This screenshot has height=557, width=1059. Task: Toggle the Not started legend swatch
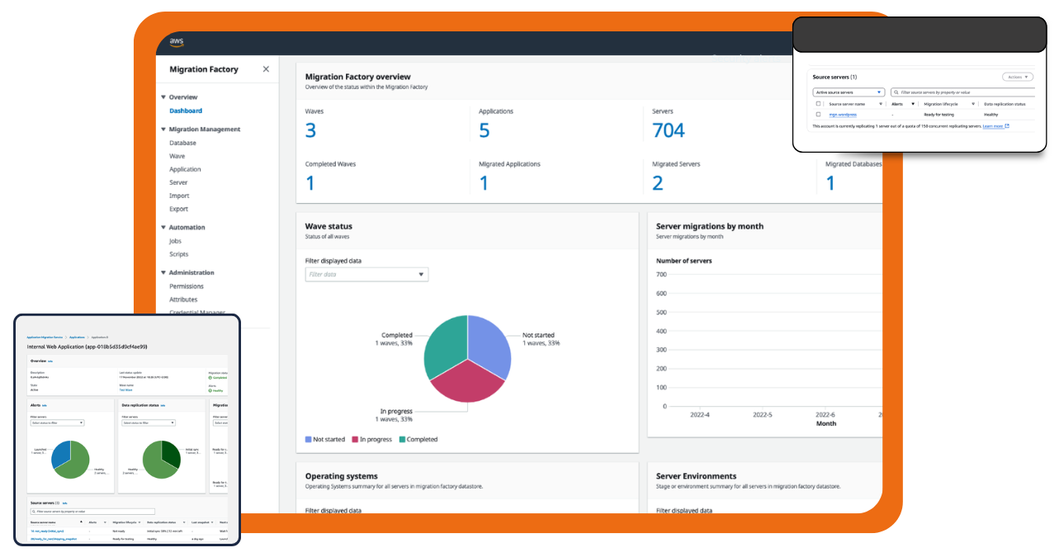click(309, 440)
